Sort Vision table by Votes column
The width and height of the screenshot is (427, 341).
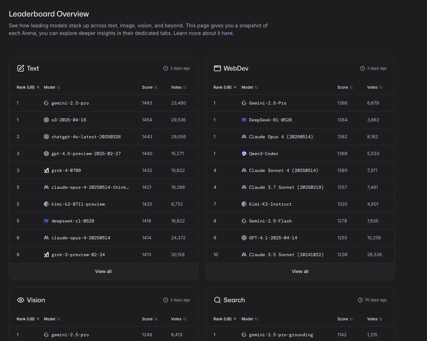(178, 319)
